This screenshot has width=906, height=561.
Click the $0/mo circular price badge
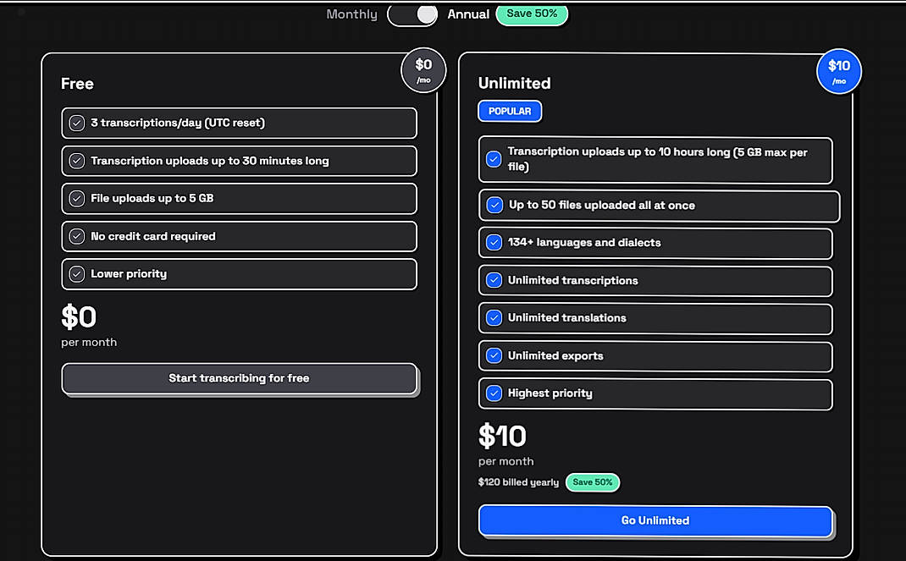point(423,70)
